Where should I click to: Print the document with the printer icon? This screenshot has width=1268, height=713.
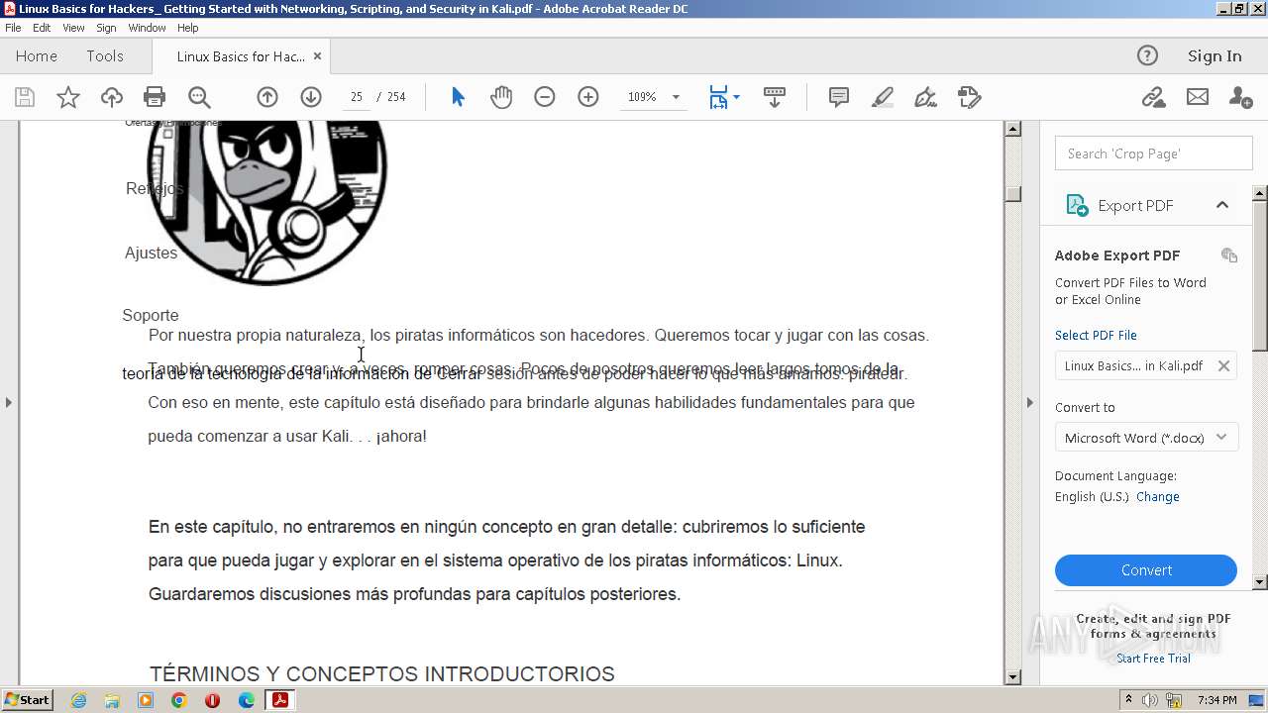(x=155, y=97)
